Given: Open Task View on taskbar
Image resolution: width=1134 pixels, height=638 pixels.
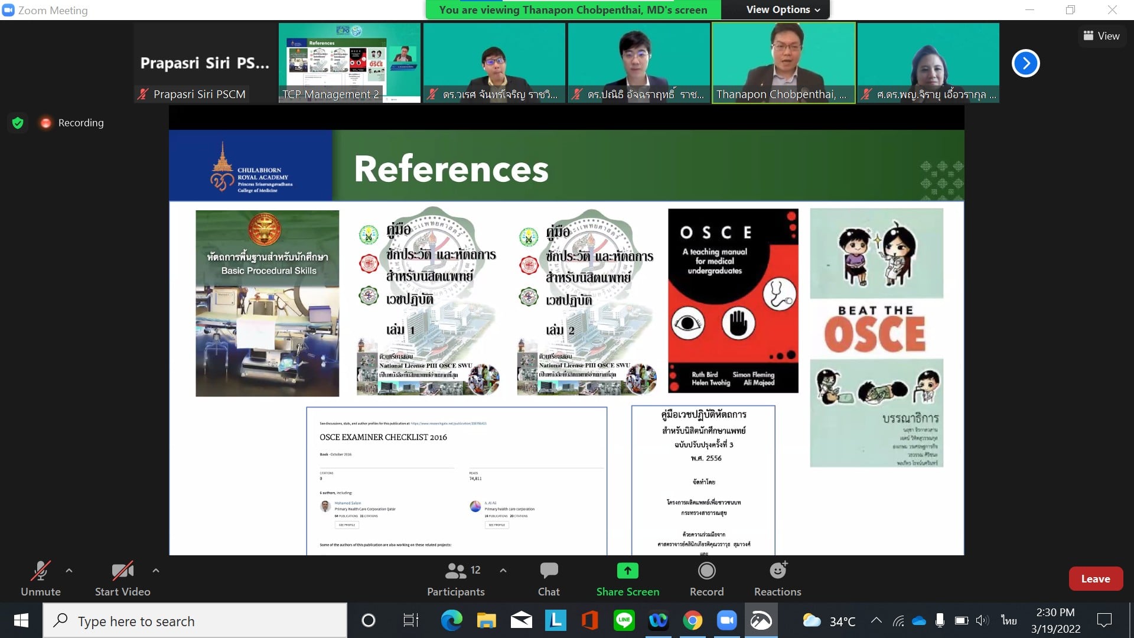Looking at the screenshot, I should [x=410, y=620].
